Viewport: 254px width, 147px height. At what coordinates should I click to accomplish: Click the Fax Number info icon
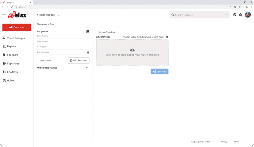click(x=88, y=53)
